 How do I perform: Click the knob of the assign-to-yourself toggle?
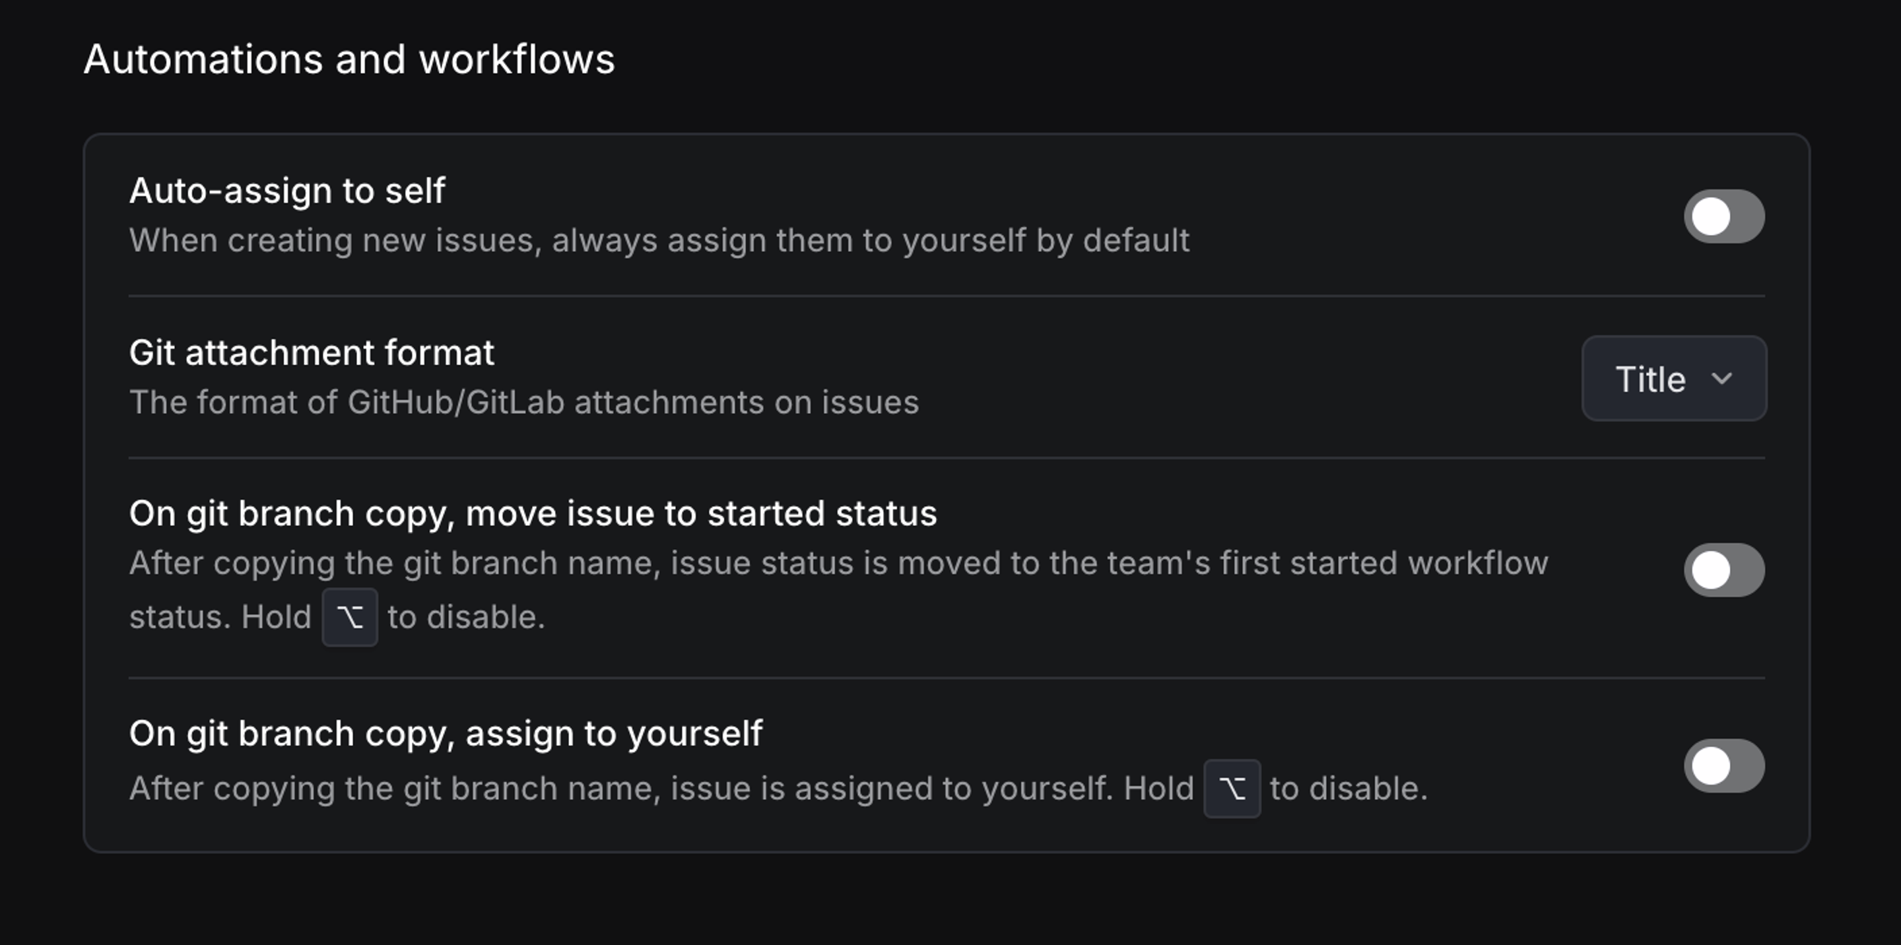1711,766
